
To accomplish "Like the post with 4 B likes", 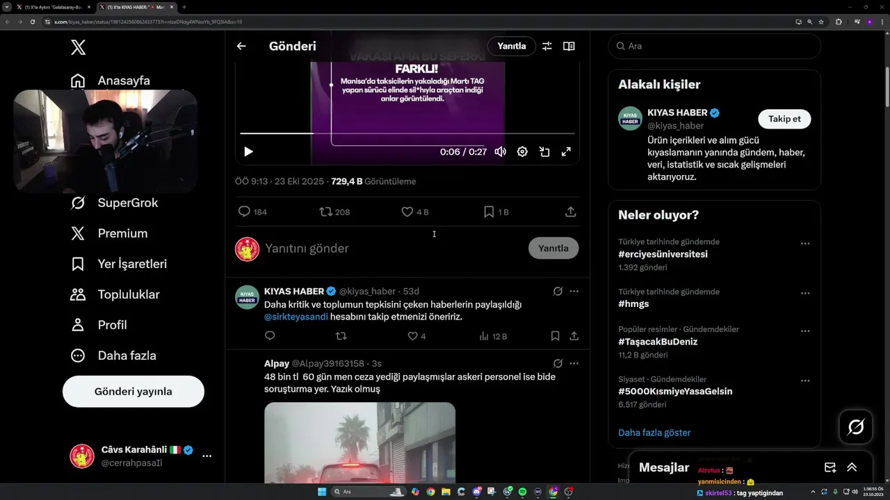I will (415, 212).
